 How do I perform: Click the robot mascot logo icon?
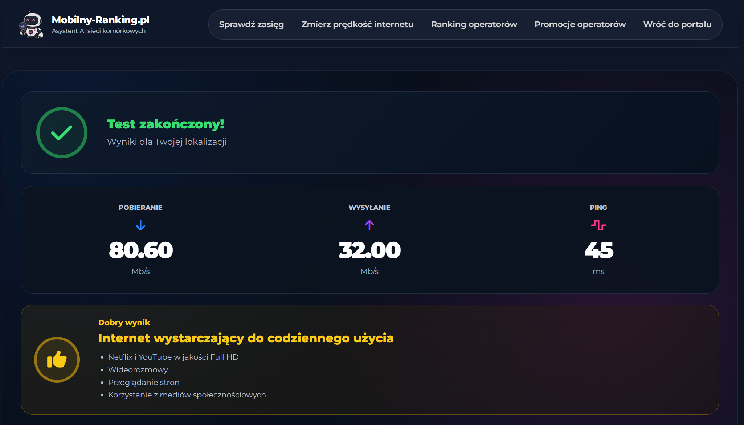31,24
